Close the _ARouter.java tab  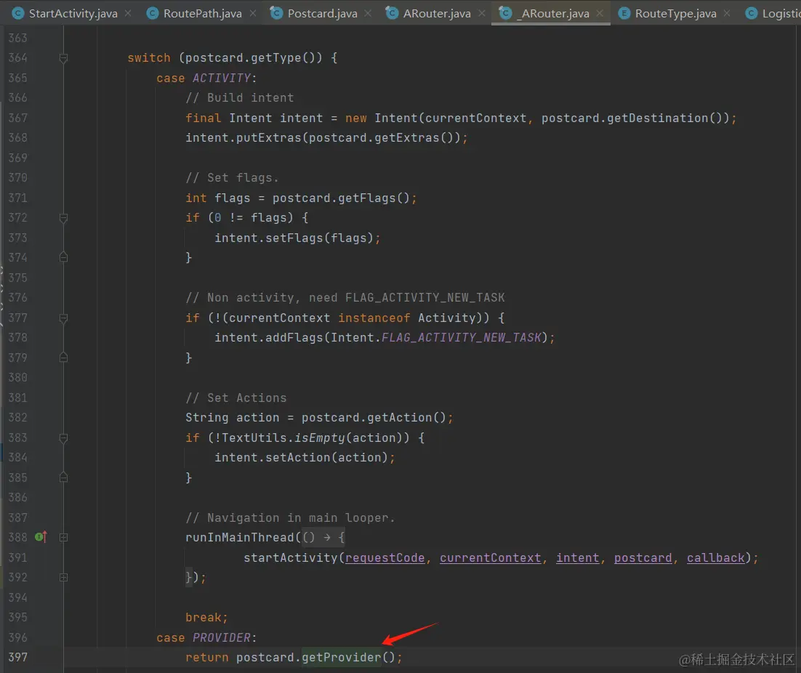coord(600,13)
